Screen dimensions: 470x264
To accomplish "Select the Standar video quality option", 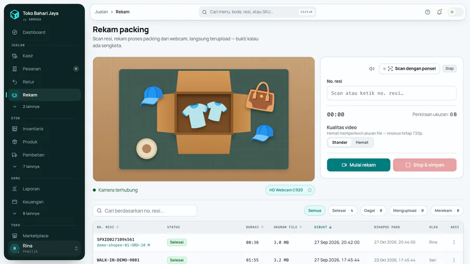I will [339, 142].
